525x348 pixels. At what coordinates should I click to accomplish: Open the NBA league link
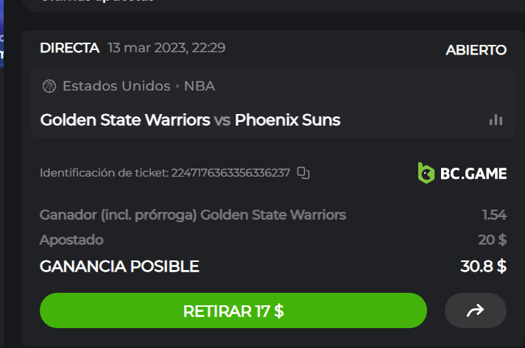click(x=200, y=86)
